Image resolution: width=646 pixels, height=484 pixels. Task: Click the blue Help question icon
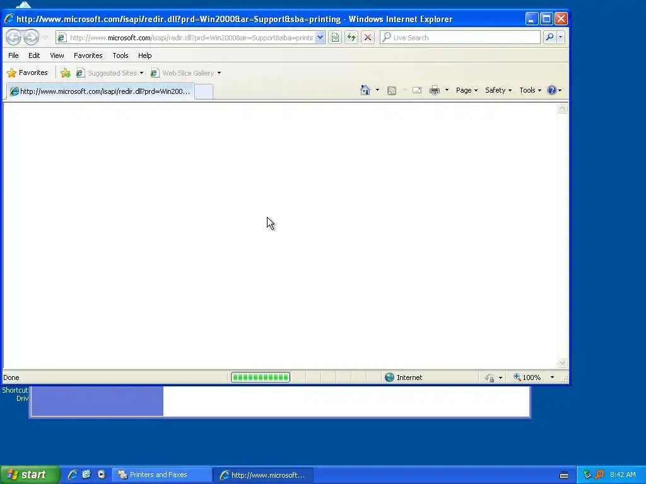[551, 90]
